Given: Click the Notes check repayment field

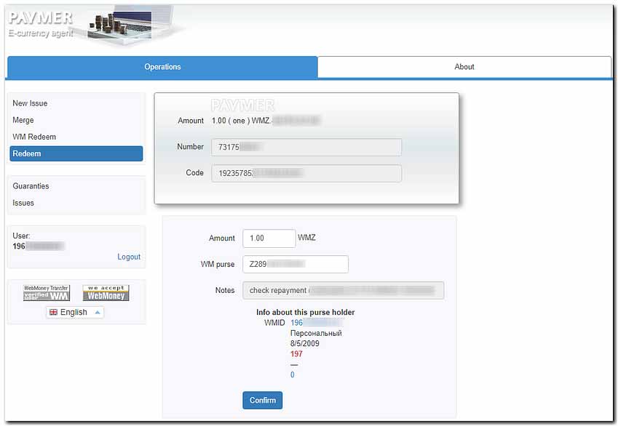Looking at the screenshot, I should click(344, 290).
